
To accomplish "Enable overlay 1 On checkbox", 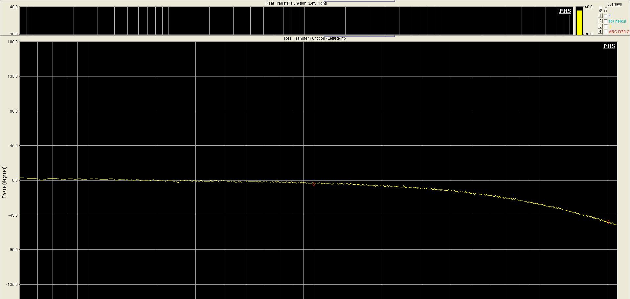I will [606, 16].
